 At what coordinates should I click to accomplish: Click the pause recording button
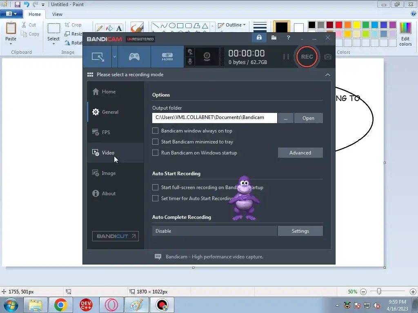286,57
